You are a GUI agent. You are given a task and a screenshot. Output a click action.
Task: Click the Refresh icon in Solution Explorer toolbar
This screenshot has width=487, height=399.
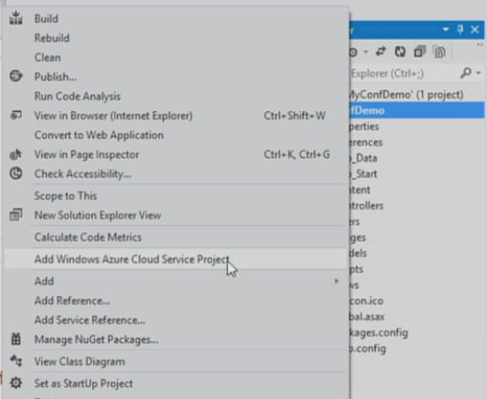click(x=400, y=51)
